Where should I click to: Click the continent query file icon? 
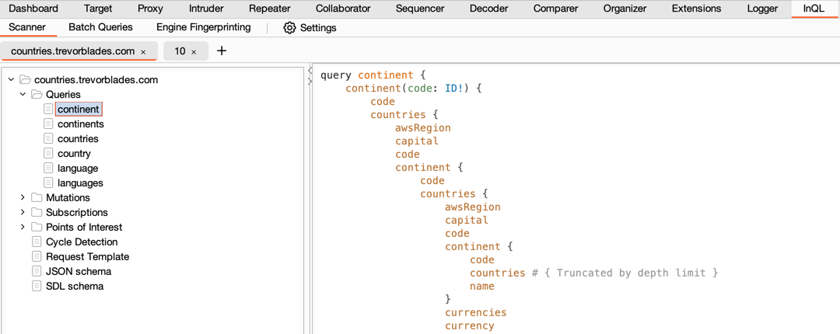tap(49, 110)
